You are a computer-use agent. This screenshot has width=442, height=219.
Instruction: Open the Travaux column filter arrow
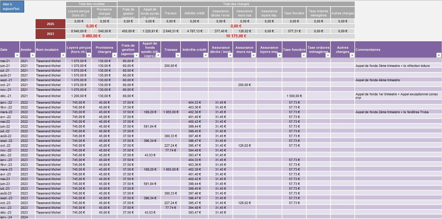178,55
